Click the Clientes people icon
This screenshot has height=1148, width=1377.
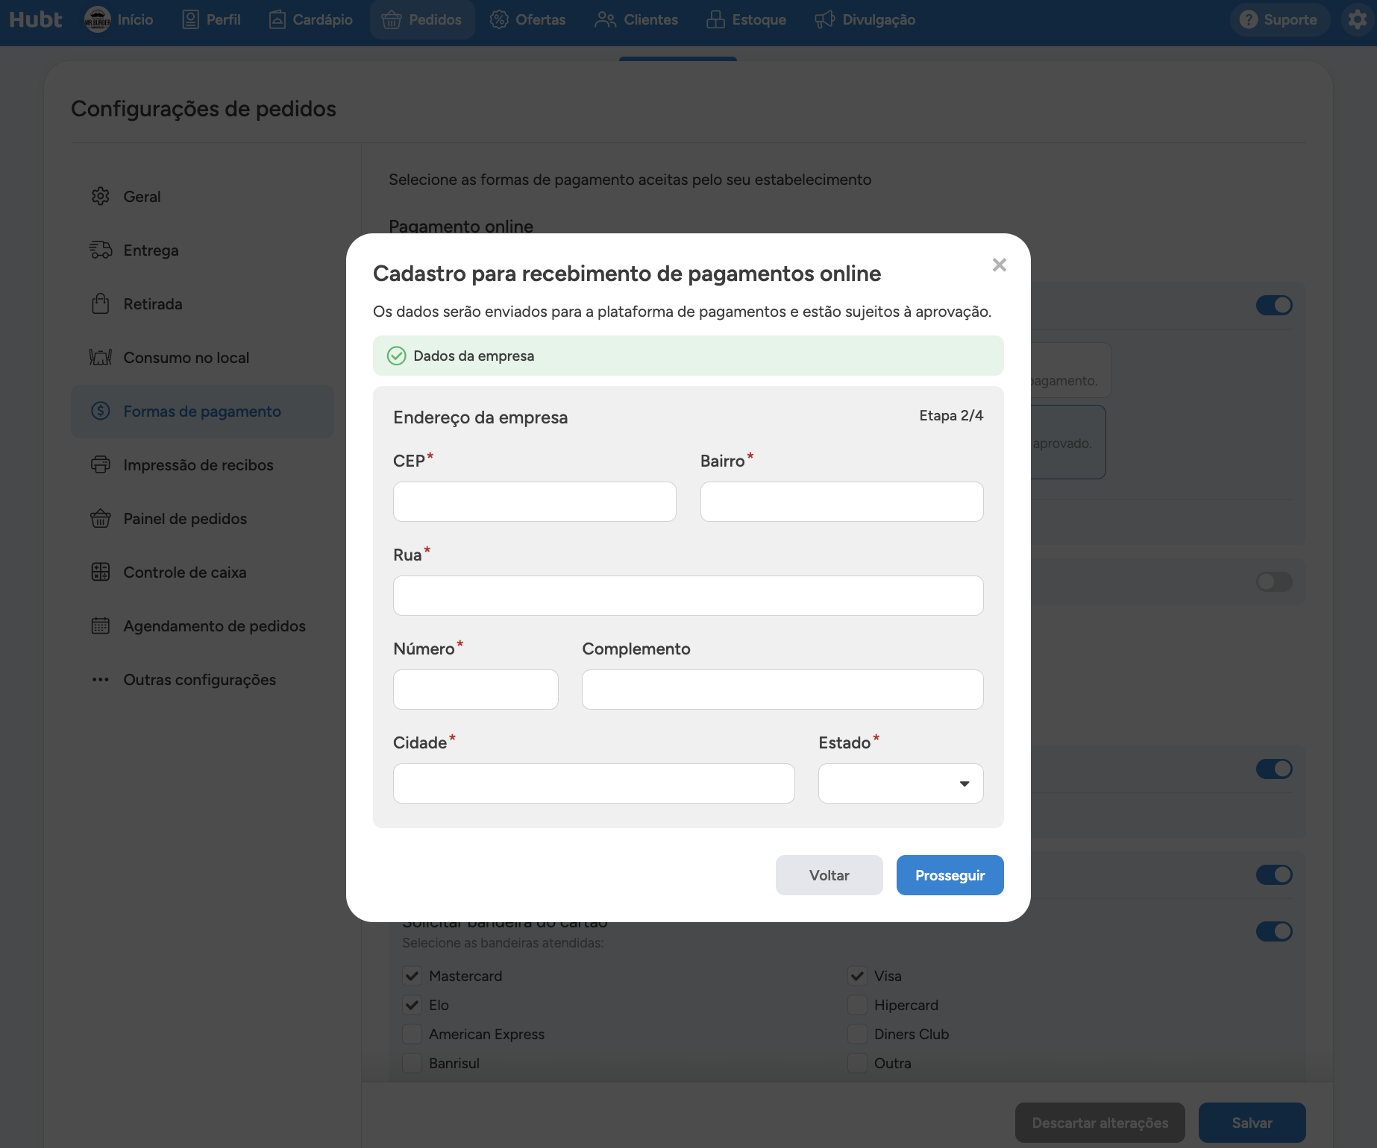[x=605, y=19]
